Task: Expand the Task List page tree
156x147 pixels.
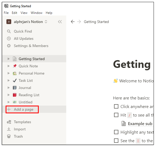Action: tap(9, 80)
